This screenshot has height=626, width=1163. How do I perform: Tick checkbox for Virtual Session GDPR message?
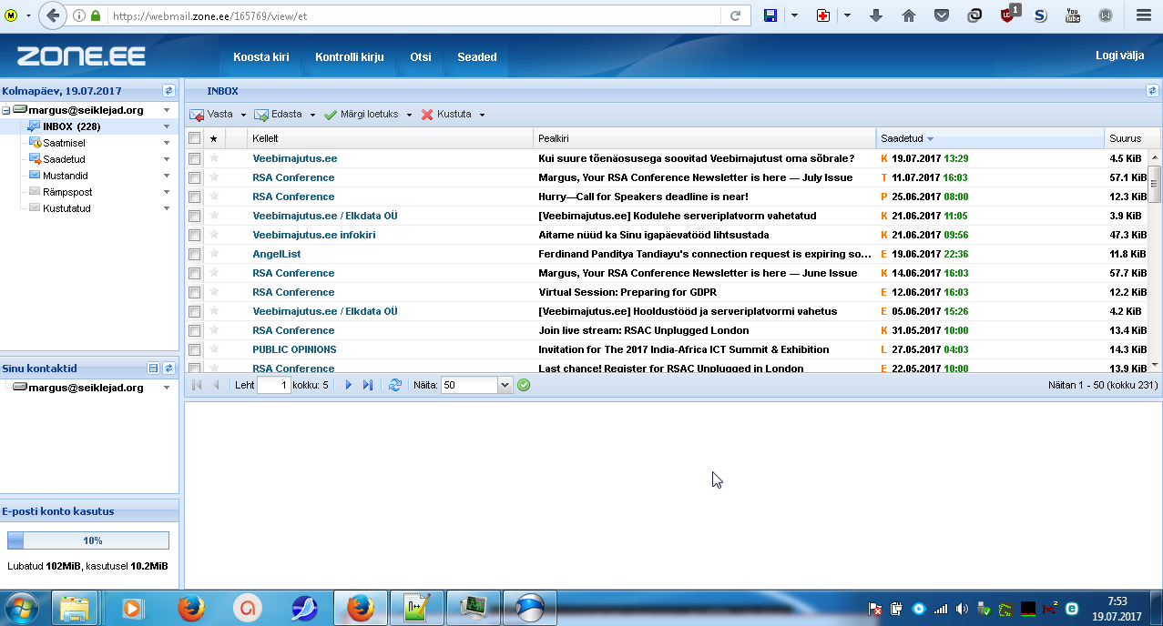coord(194,292)
